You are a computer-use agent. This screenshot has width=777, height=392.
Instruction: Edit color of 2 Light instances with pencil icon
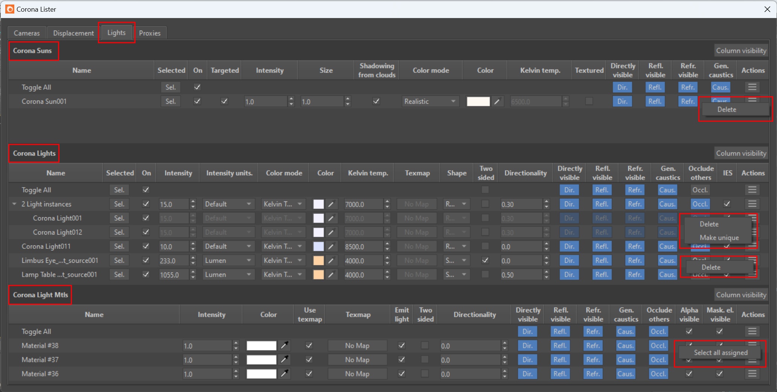coord(331,204)
